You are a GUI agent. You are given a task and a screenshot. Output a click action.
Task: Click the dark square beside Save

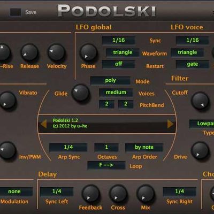pos(16,12)
